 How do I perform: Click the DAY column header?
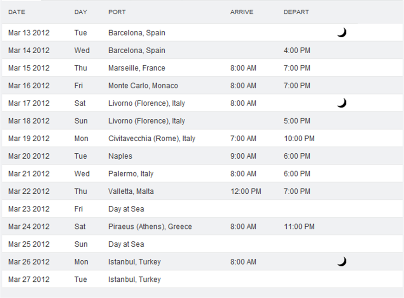point(81,12)
